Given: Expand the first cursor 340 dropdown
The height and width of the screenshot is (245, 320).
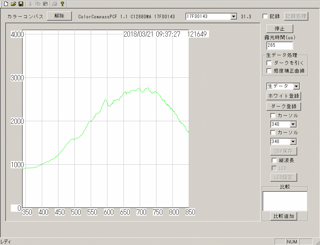Looking at the screenshot, I should point(293,124).
